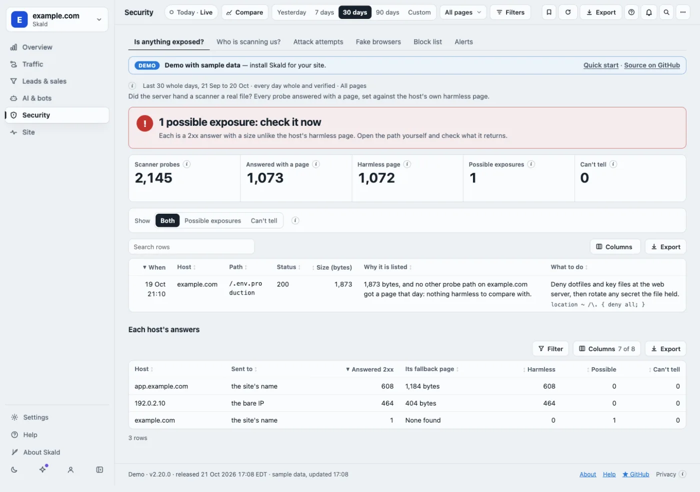The width and height of the screenshot is (700, 492).
Task: Switch to Alerts tab
Action: point(463,42)
